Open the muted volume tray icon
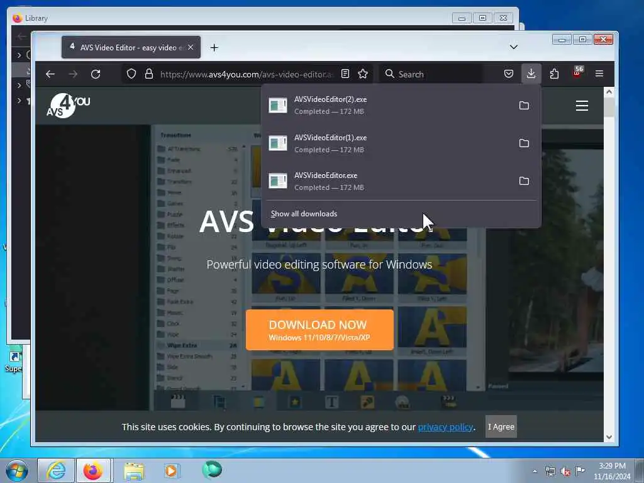 pos(565,472)
